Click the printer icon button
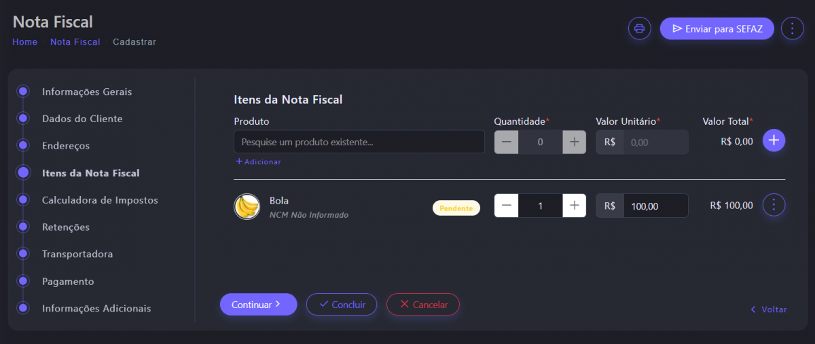 pyautogui.click(x=639, y=28)
